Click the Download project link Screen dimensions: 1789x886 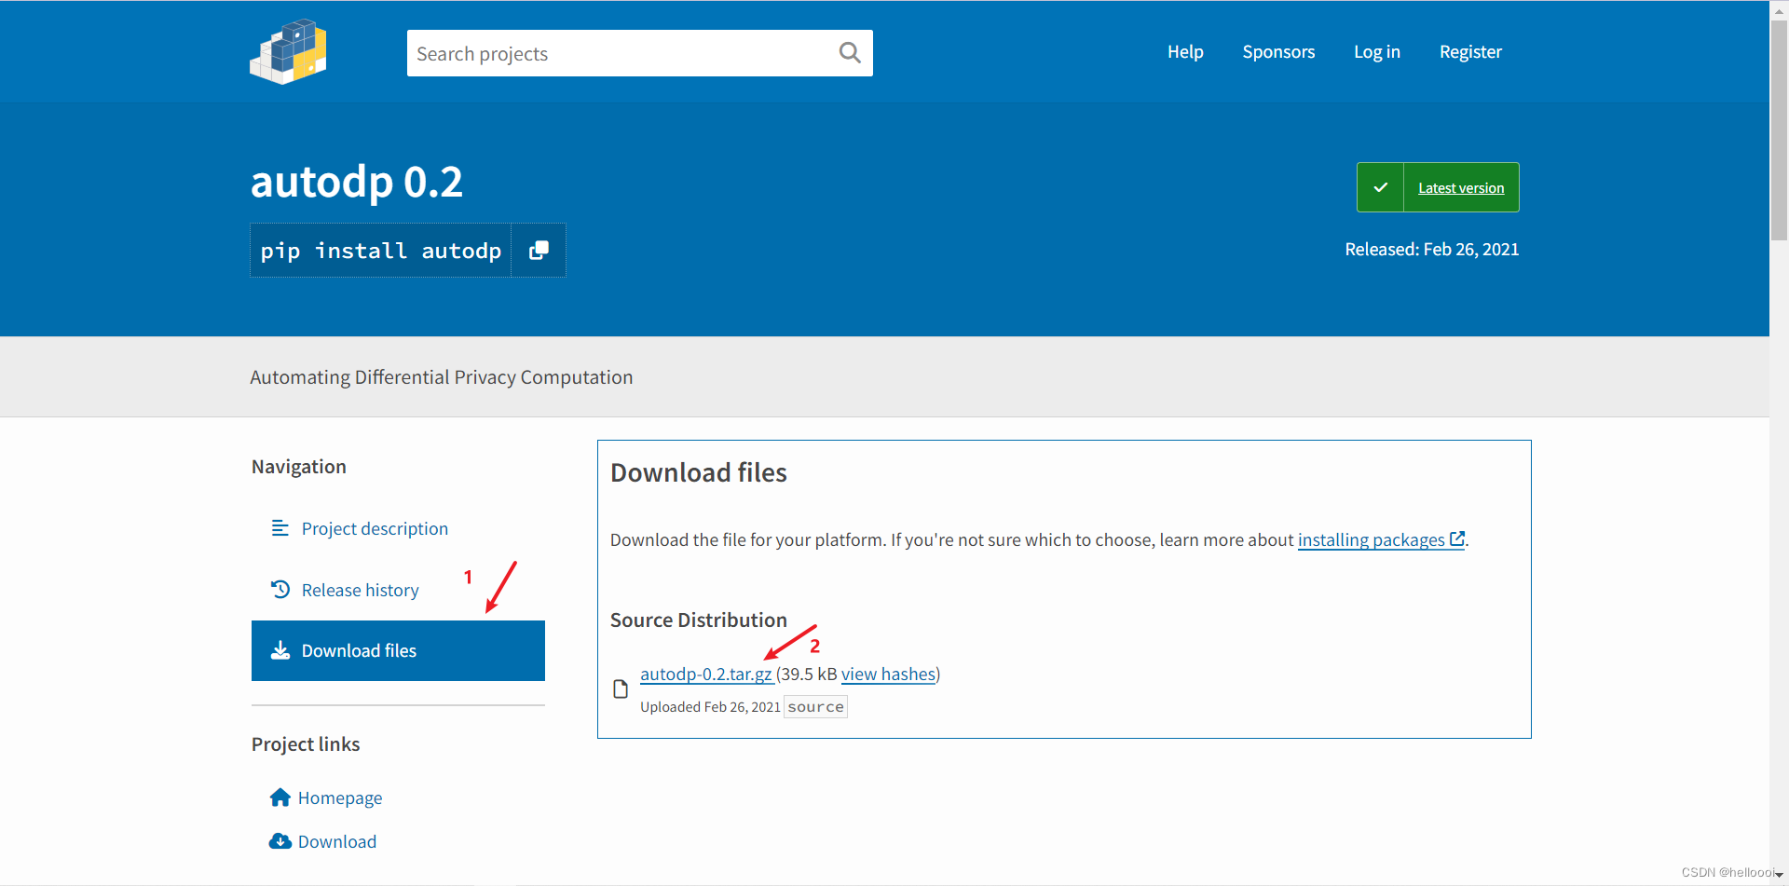point(337,841)
